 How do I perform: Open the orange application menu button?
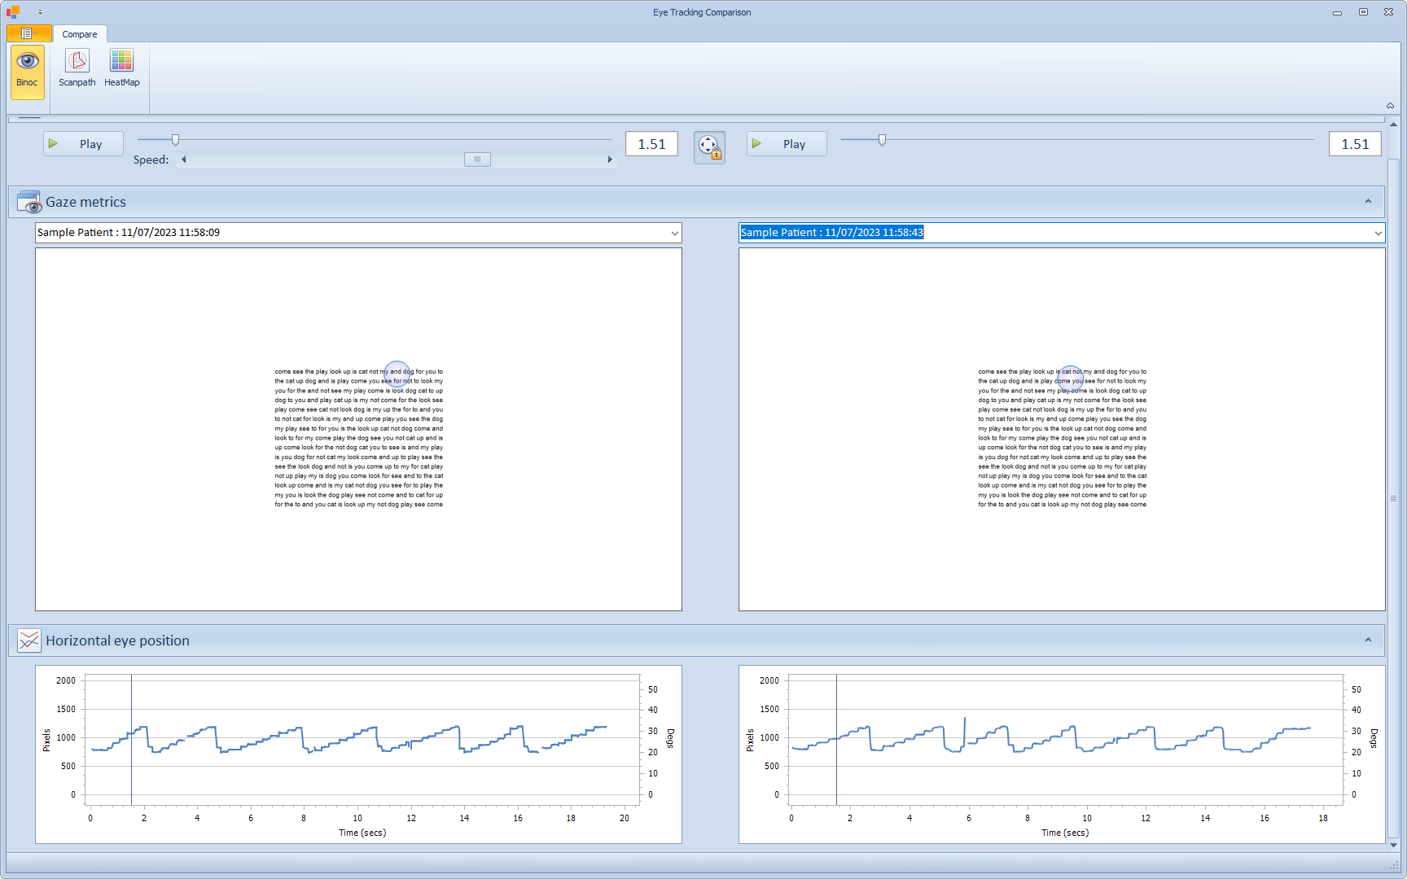point(28,33)
